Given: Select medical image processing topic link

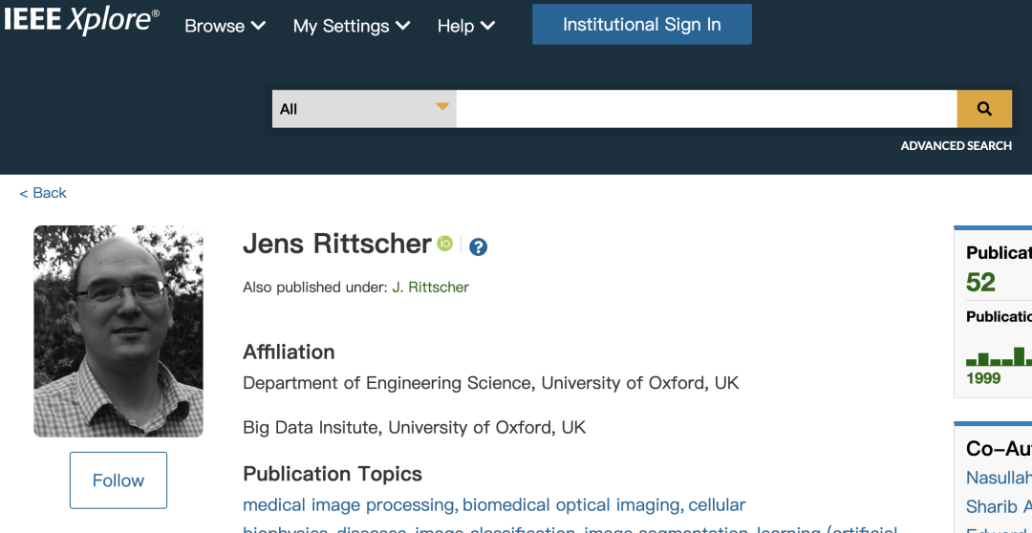Looking at the screenshot, I should tap(349, 504).
